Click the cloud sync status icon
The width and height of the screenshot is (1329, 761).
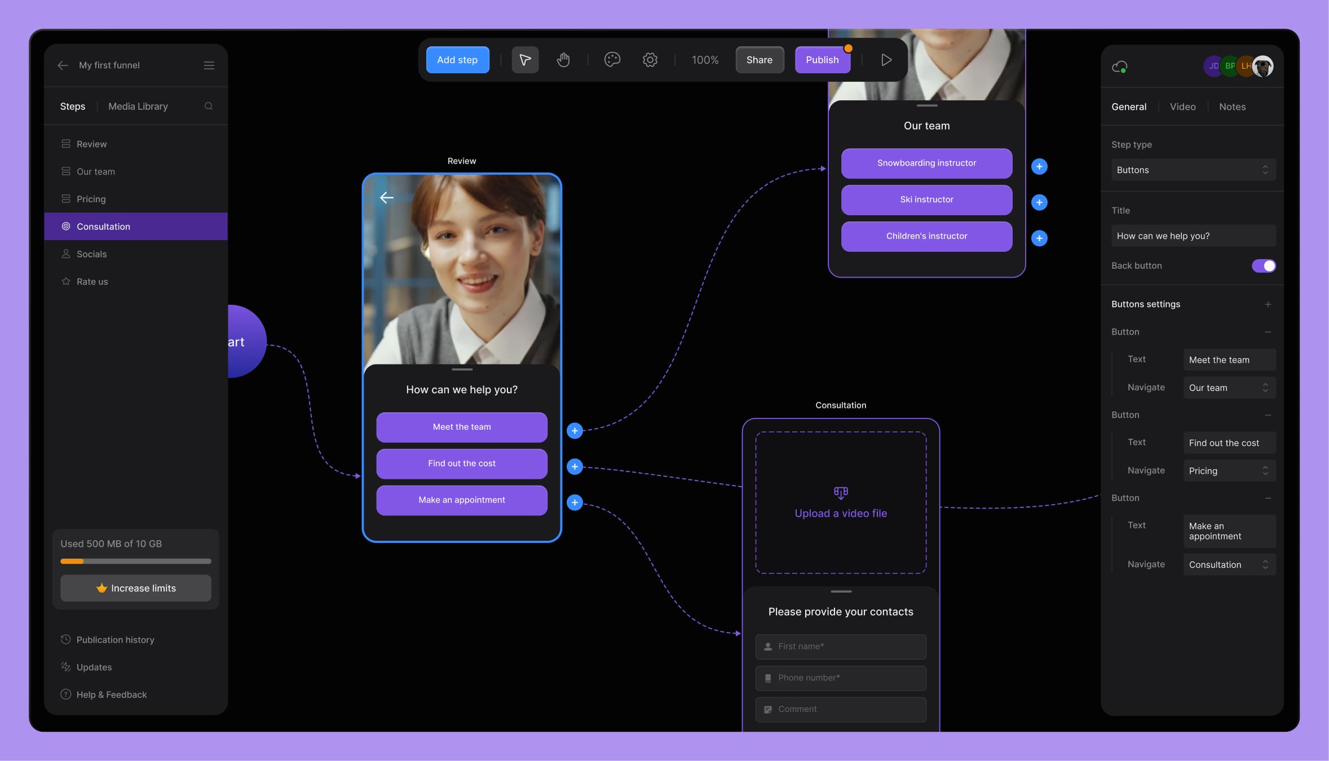pyautogui.click(x=1119, y=67)
